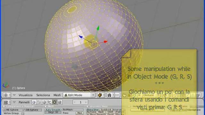Collapse the 3D view header menus triangle
Screen dimensions: 205x115
(x=14, y=95)
